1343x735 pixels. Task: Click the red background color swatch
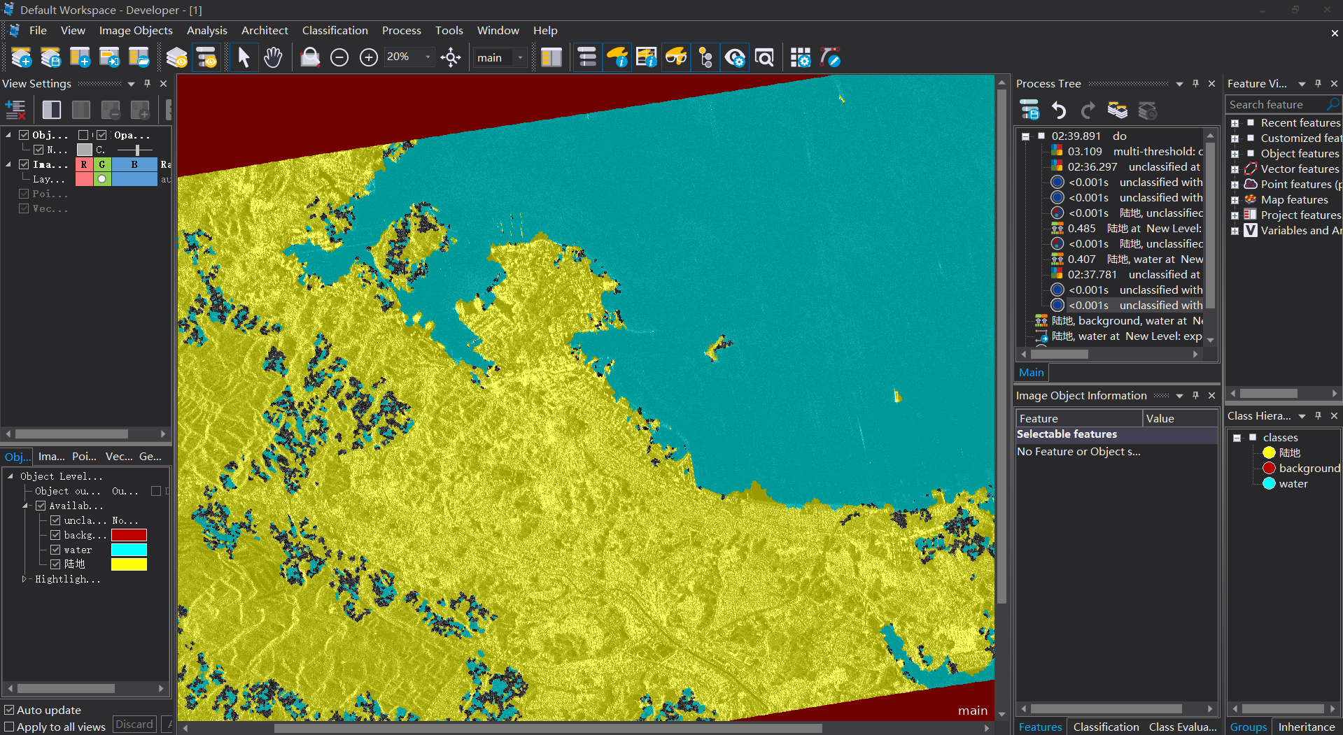coord(129,535)
